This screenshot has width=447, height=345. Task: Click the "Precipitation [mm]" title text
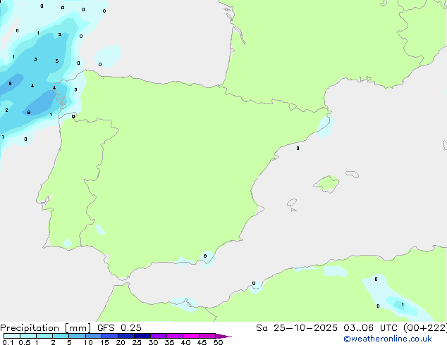point(46,328)
